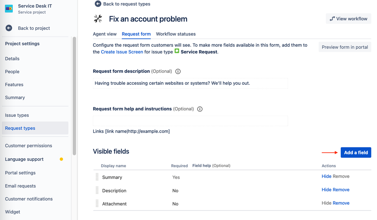Click info icon next to help and instructions

click(200, 109)
